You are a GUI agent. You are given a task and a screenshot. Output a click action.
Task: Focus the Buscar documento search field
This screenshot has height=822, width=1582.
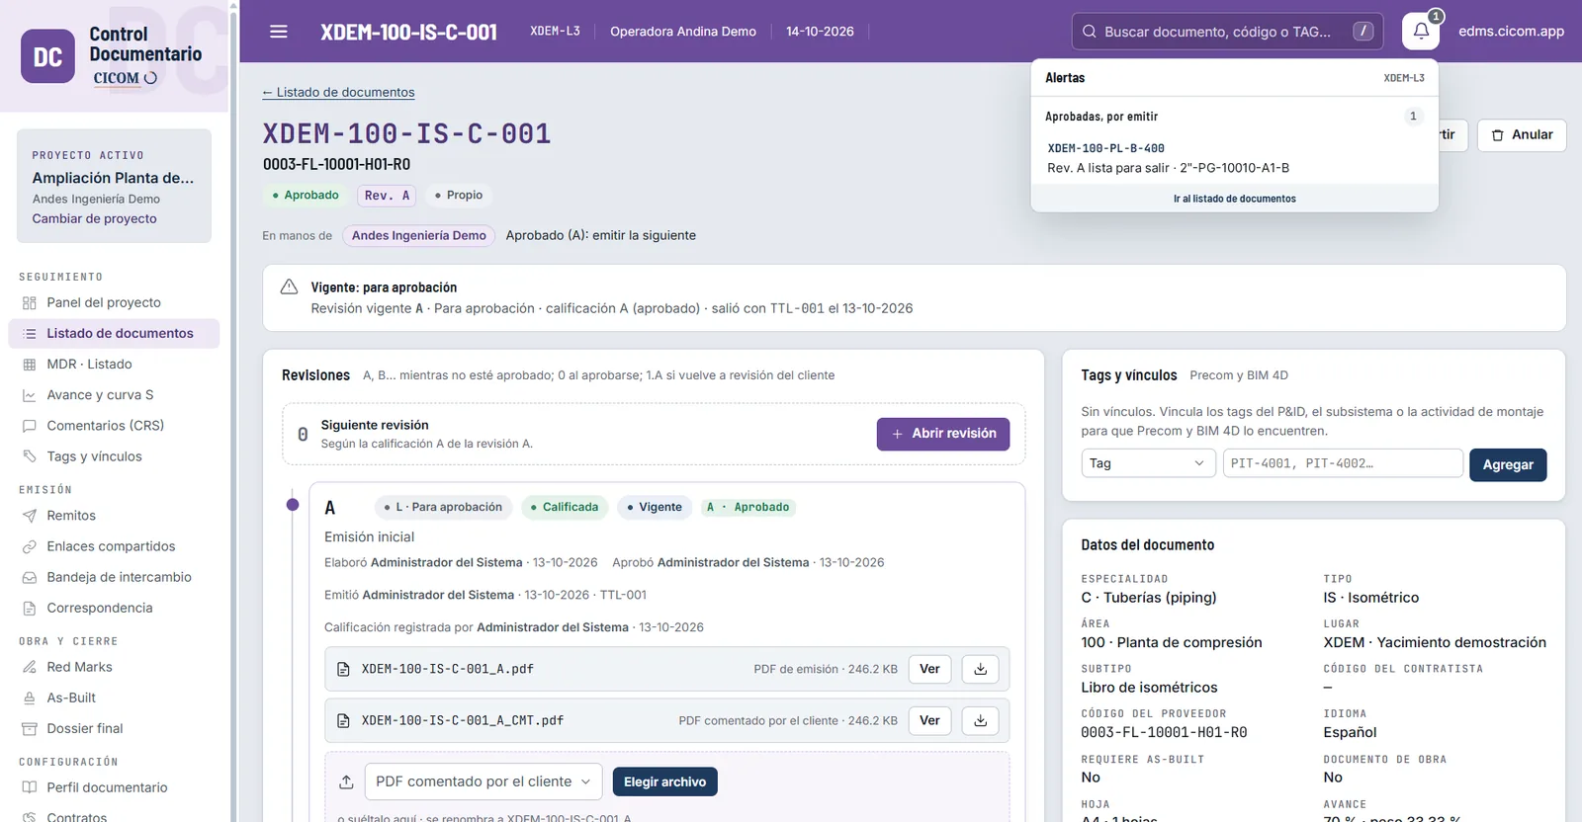click(x=1228, y=32)
